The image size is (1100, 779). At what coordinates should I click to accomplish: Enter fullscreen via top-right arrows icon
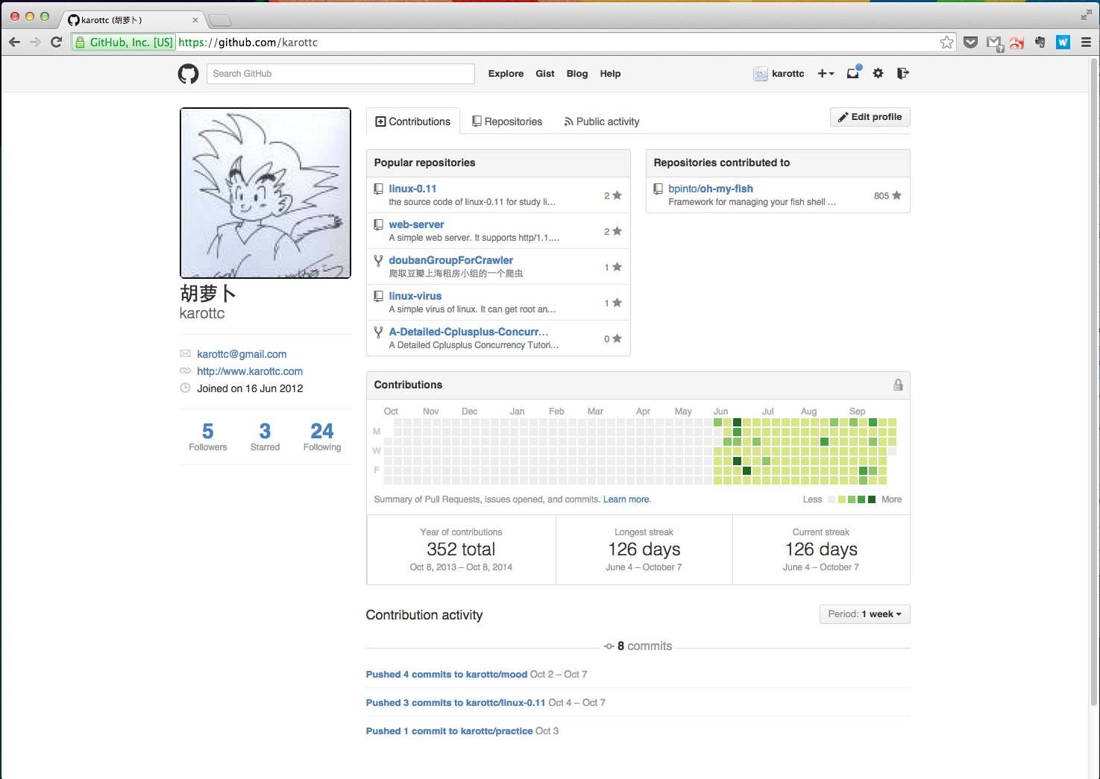1086,15
